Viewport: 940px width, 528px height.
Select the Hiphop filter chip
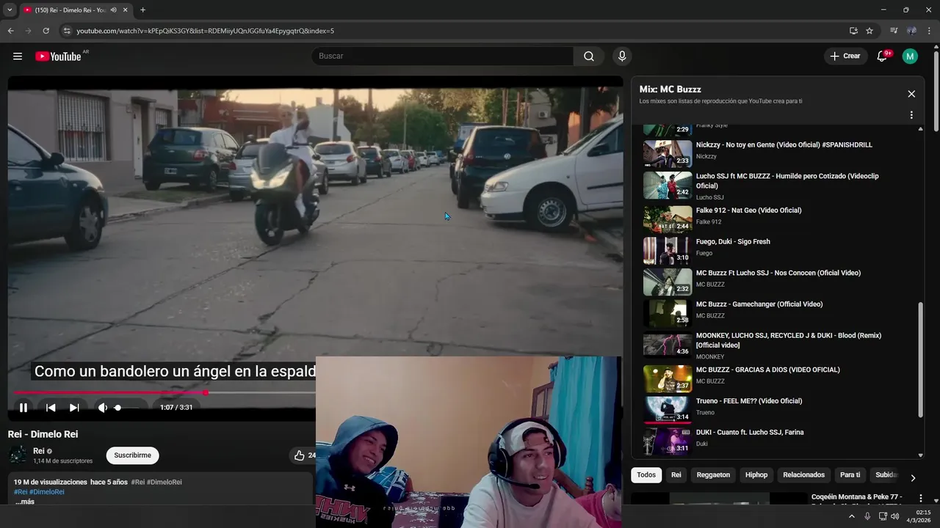756,475
